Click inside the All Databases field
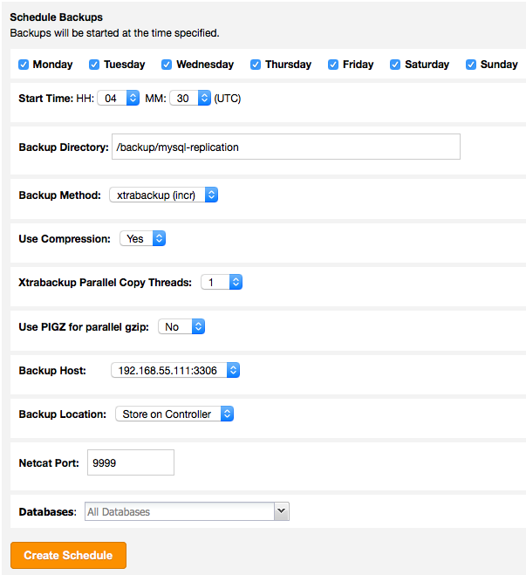 (180, 511)
